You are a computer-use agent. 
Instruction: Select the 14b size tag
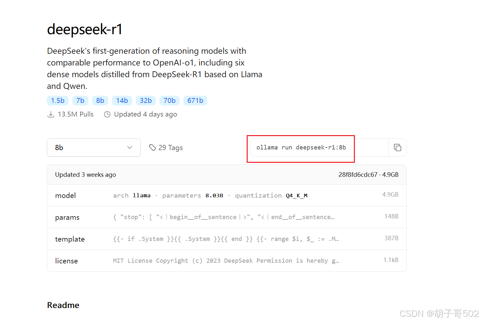point(122,101)
